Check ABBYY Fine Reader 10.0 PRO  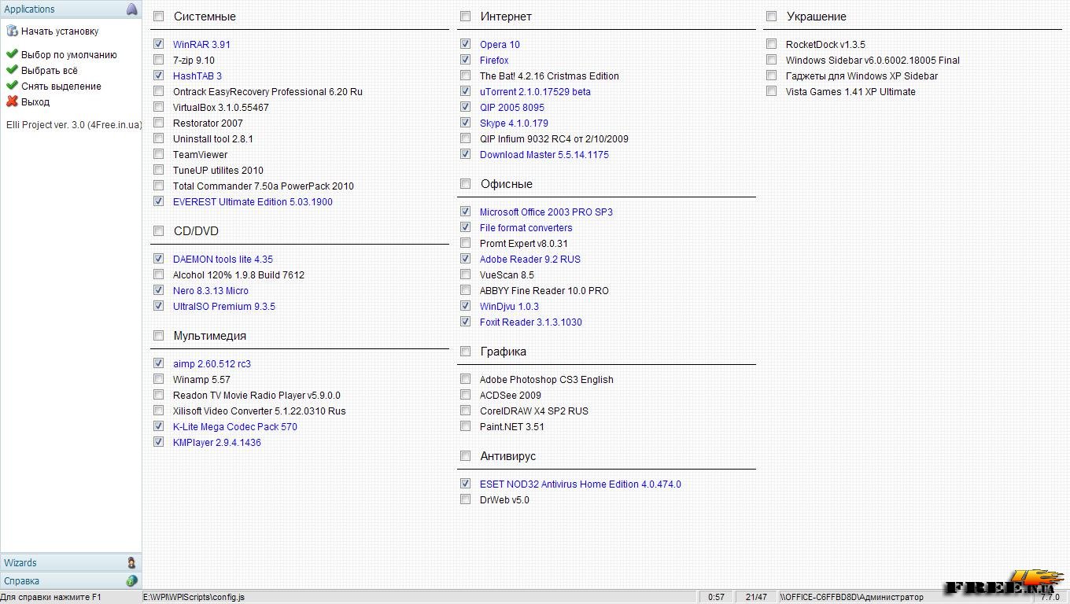466,290
